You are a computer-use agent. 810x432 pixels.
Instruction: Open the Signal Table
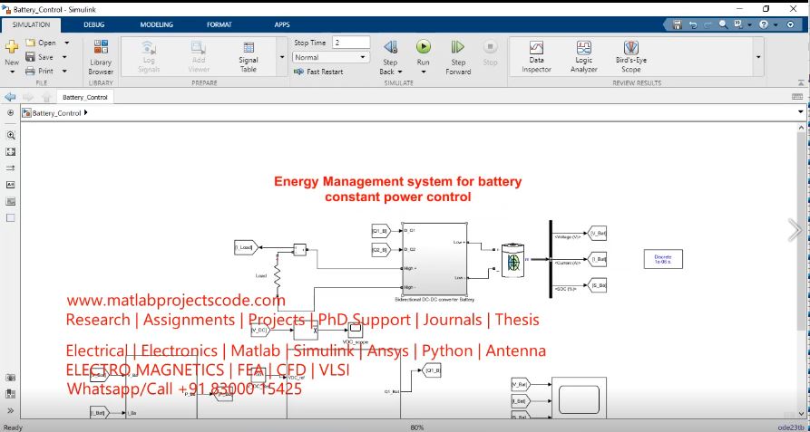[x=248, y=56]
